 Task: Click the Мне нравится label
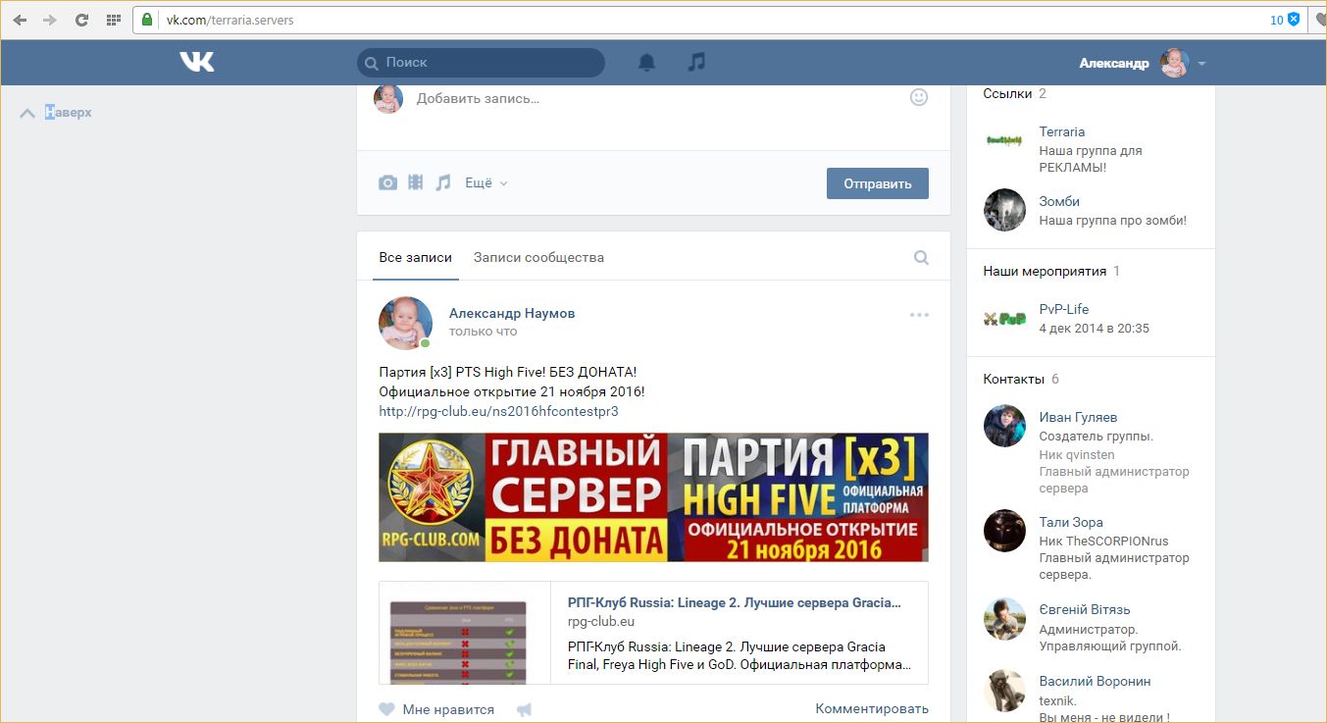point(448,709)
